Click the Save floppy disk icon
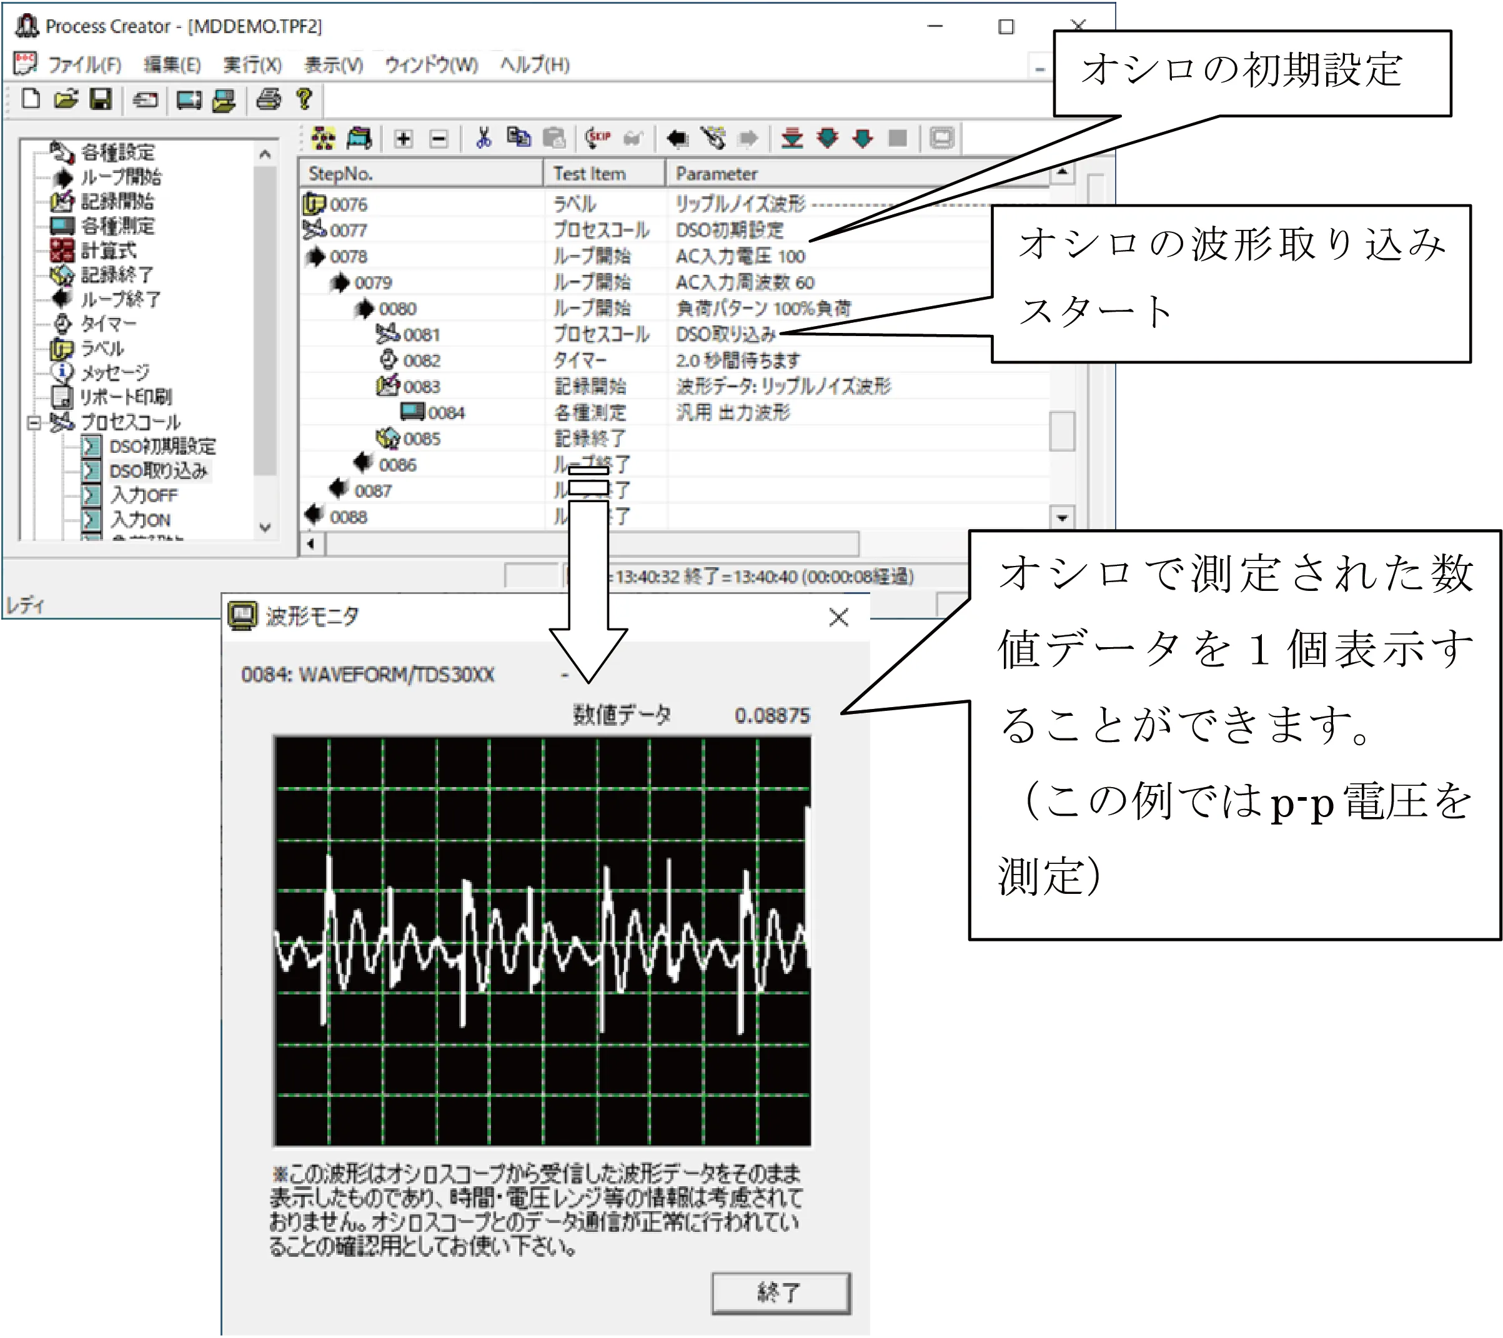The image size is (1503, 1338). pyautogui.click(x=101, y=99)
